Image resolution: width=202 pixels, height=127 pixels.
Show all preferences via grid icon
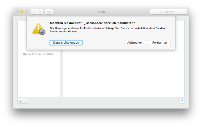pos(49,12)
